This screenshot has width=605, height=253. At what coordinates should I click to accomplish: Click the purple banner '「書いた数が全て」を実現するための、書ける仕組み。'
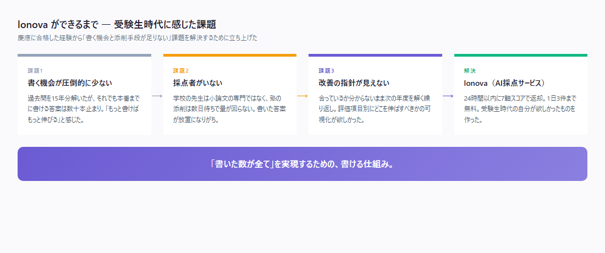click(302, 164)
